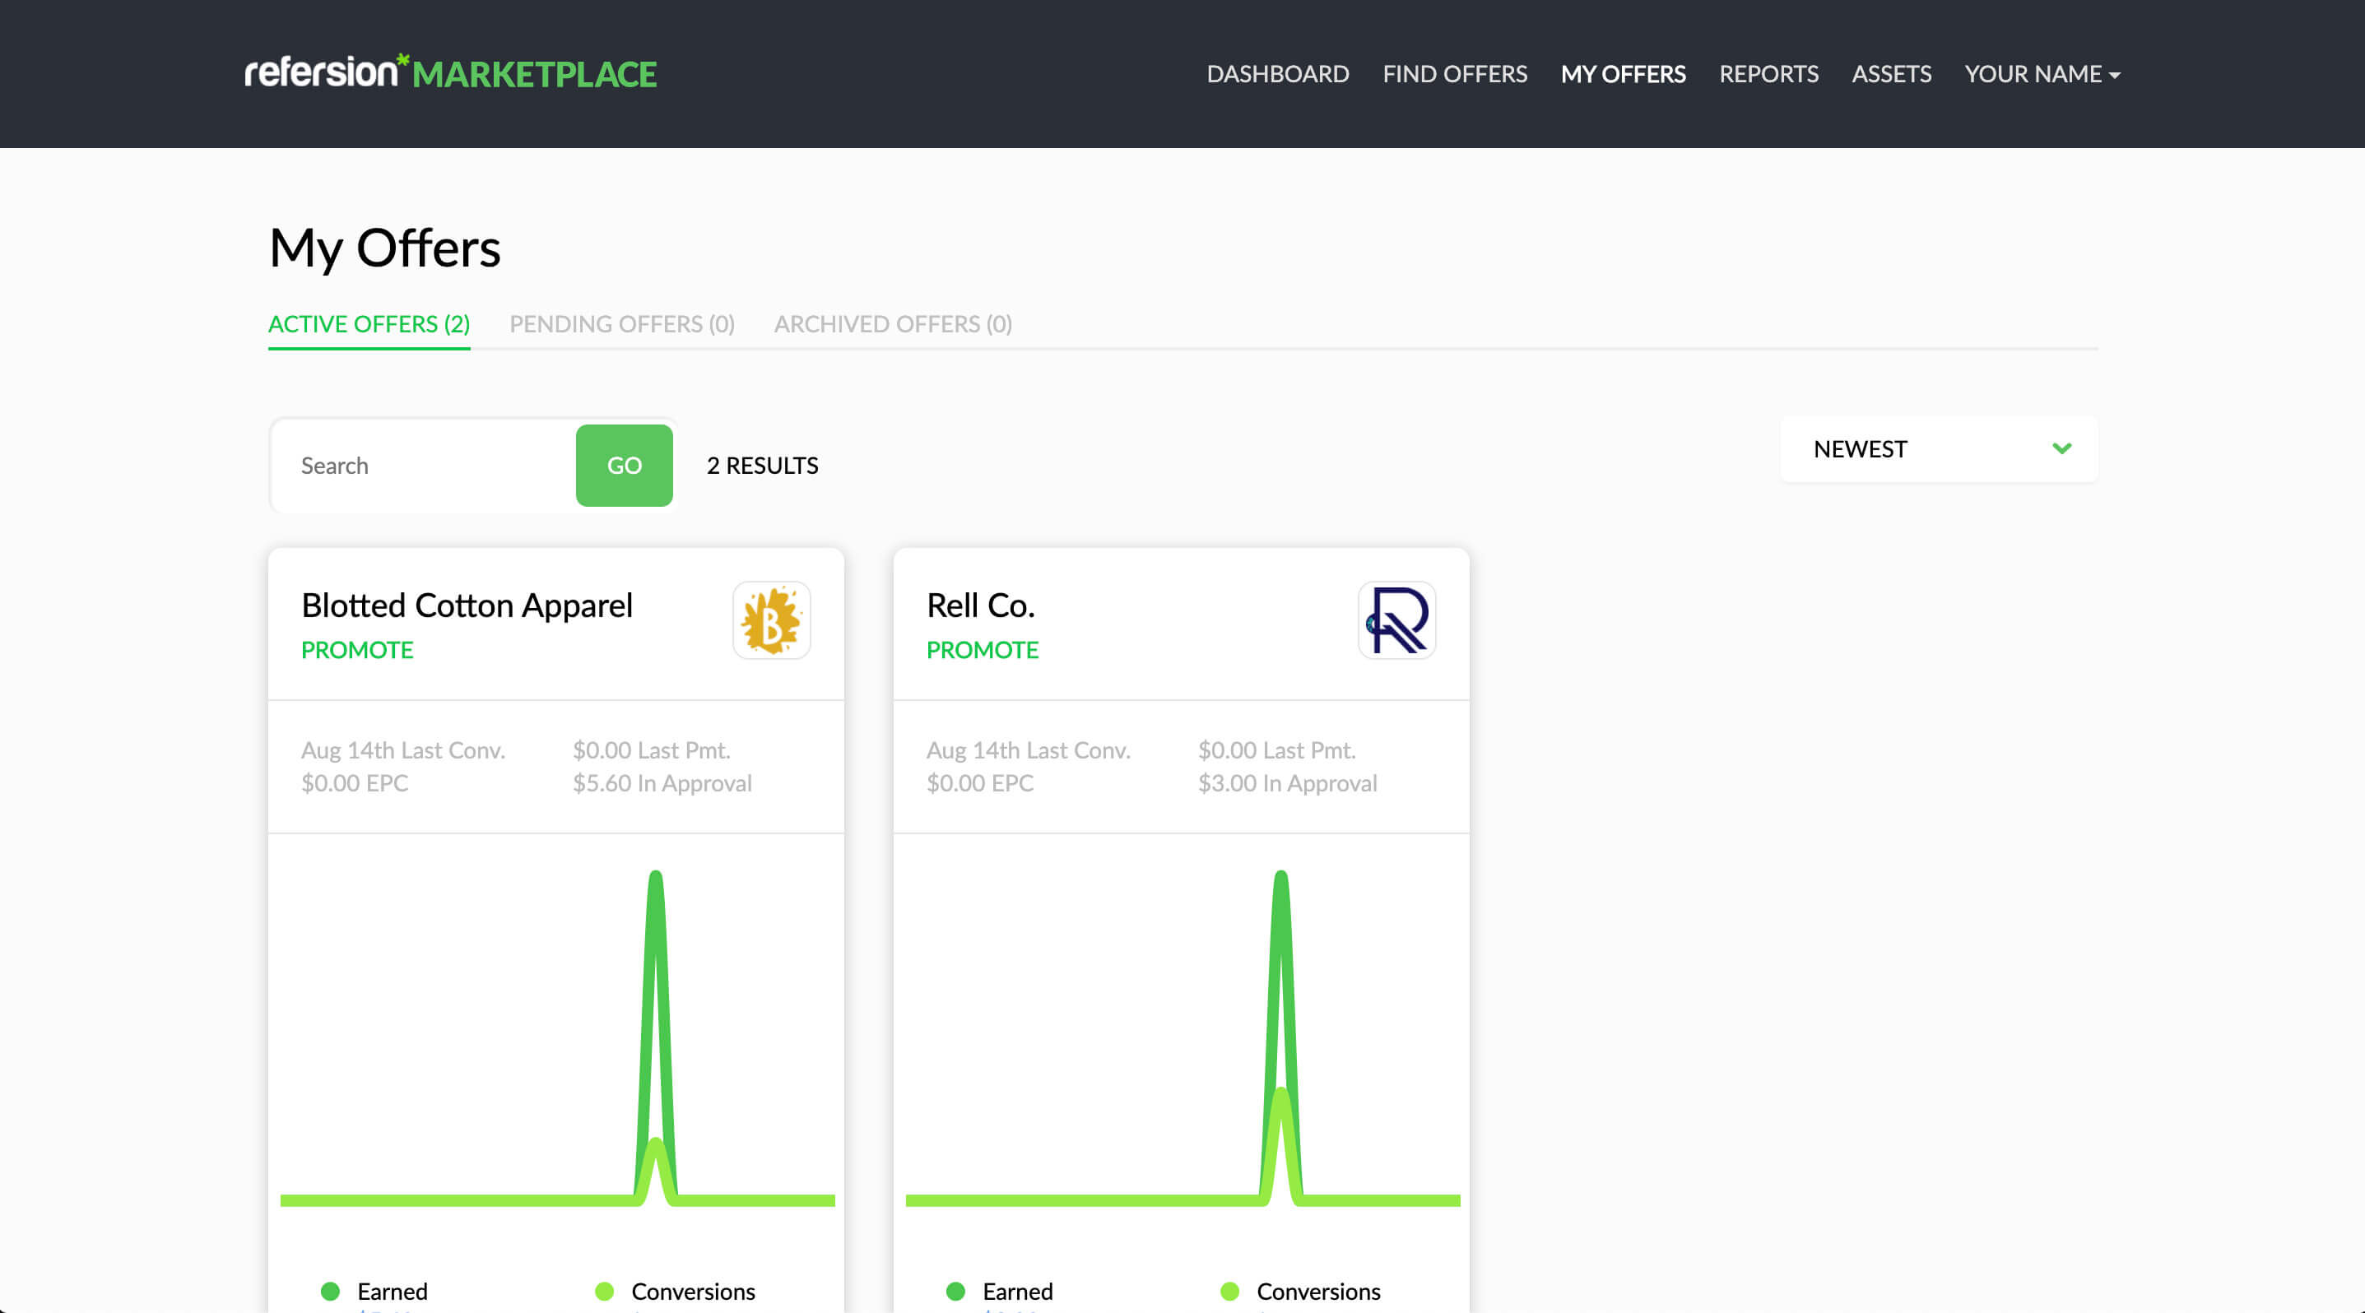Switch to the PENDING OFFERS (0) tab
Image resolution: width=2365 pixels, height=1313 pixels.
coord(621,324)
